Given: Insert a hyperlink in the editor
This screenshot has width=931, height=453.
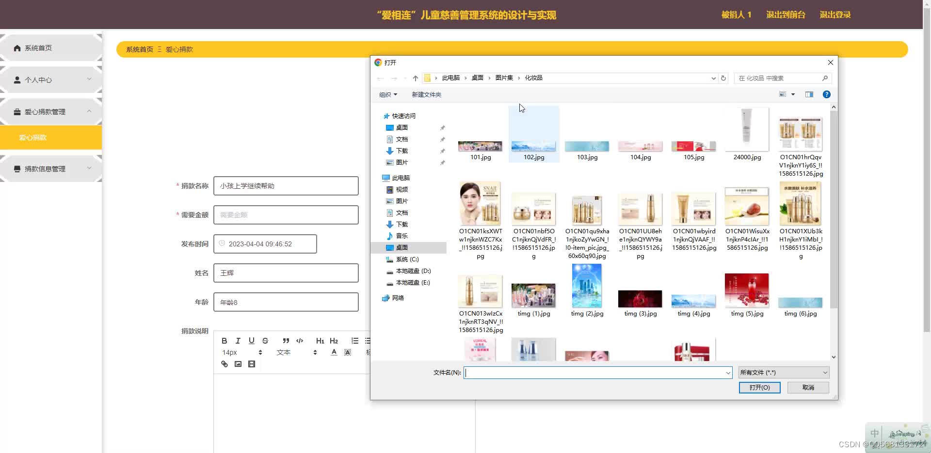Looking at the screenshot, I should [224, 364].
